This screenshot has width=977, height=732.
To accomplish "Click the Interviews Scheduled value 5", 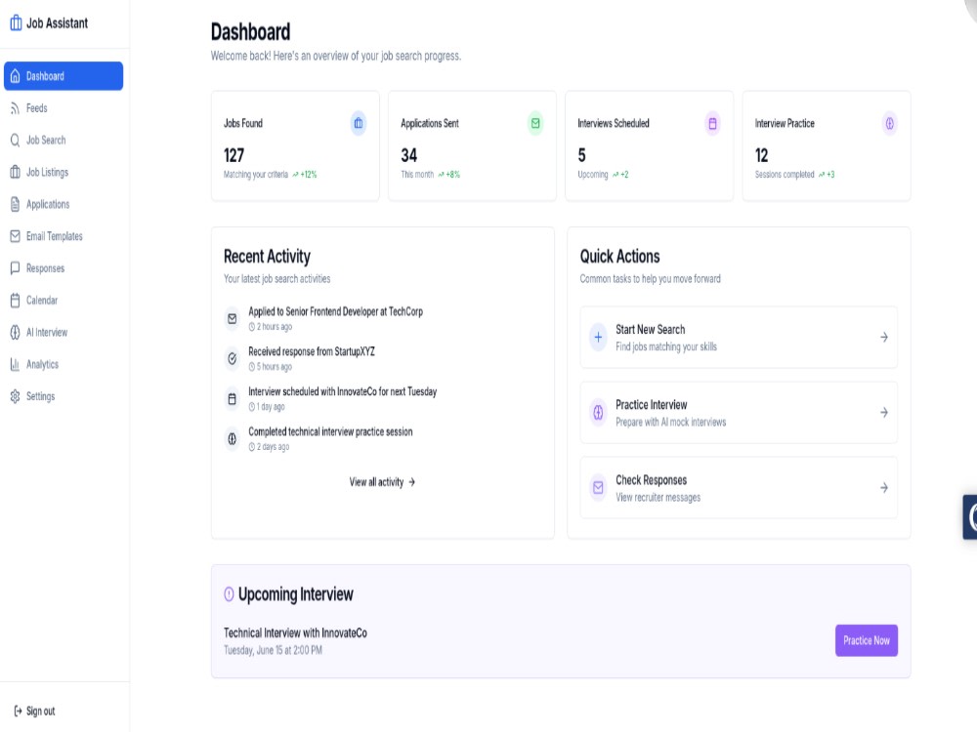I will (x=581, y=155).
